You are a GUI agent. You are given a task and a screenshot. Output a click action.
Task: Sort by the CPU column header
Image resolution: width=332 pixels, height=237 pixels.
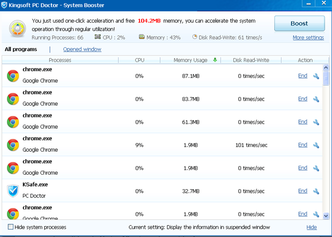tap(140, 60)
